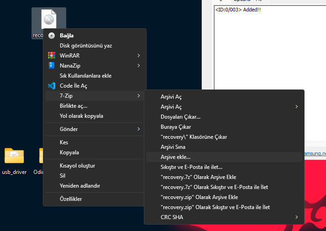This screenshot has width=326, height=231.
Task: Click the WinRAR books icon
Action: 52,56
